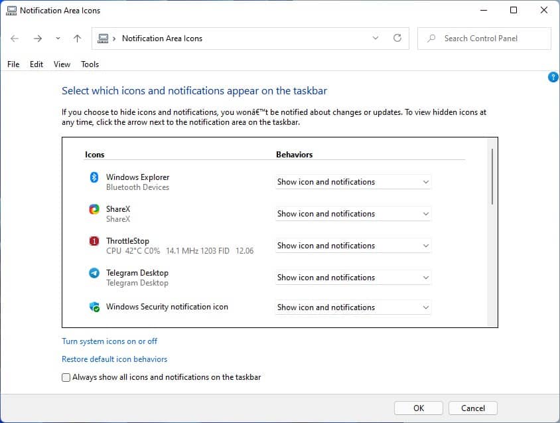Open Turn system icons on or off
The height and width of the screenshot is (423, 560).
(x=109, y=341)
